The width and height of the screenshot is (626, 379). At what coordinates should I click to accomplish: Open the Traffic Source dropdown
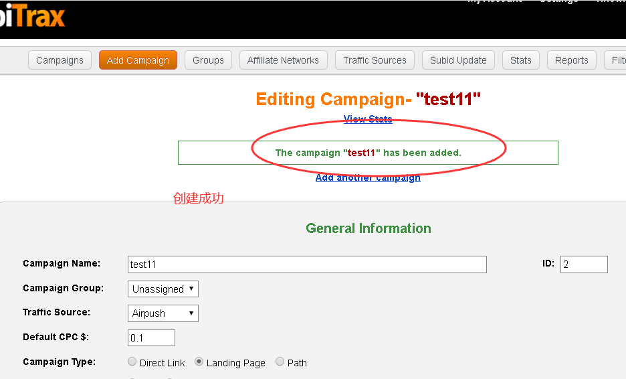pos(163,313)
